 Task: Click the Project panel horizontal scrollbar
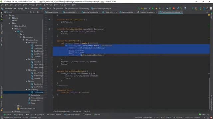(x=16, y=112)
